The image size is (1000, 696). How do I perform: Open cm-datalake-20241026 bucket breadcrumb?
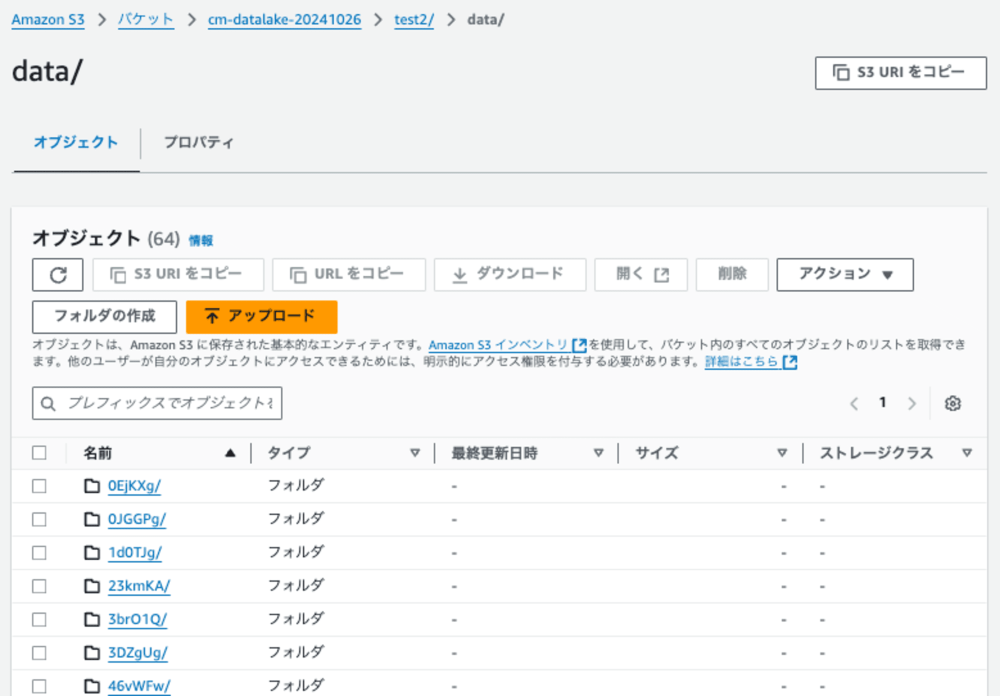pos(284,19)
